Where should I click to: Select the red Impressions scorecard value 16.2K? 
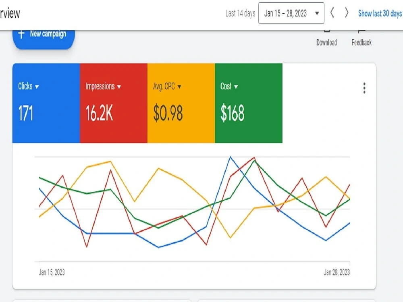tap(99, 113)
